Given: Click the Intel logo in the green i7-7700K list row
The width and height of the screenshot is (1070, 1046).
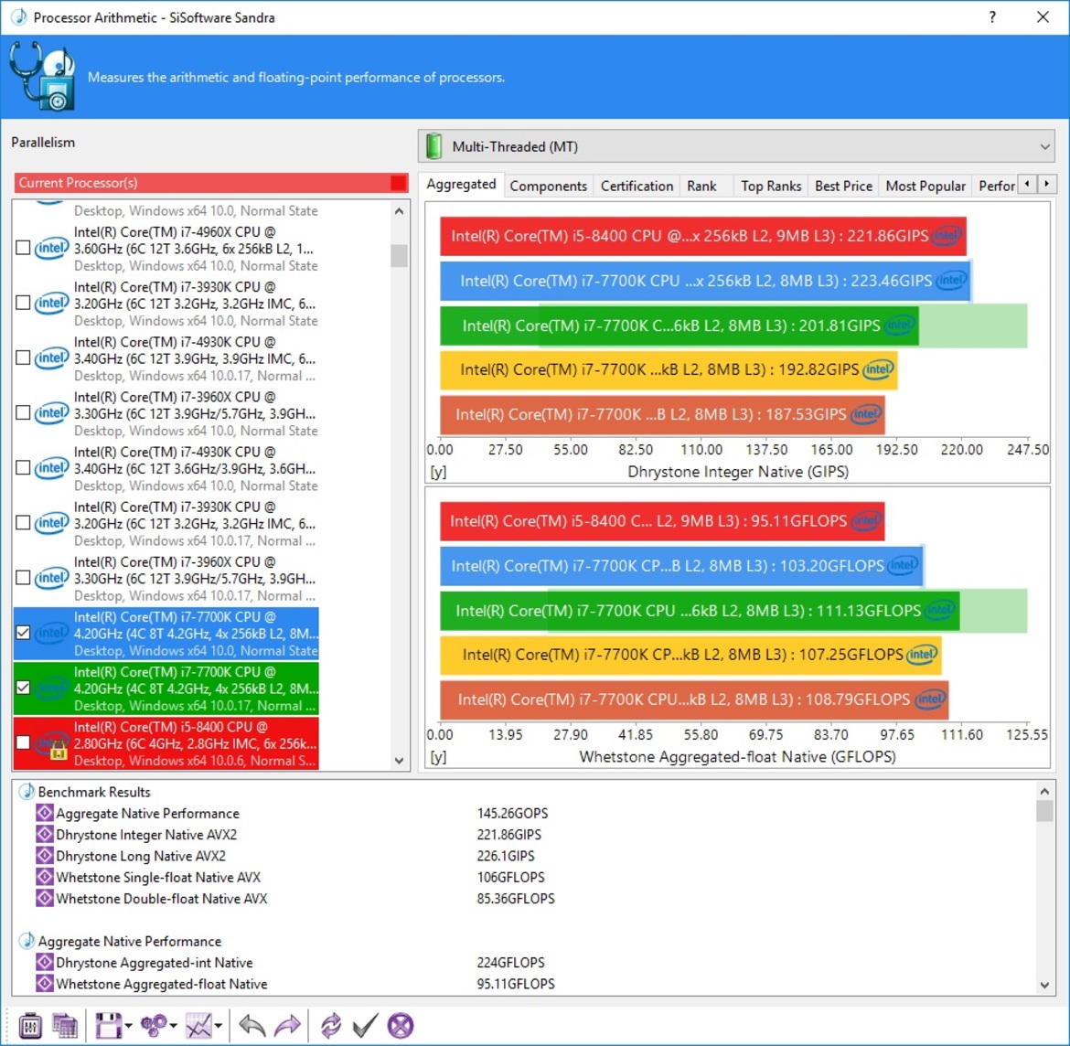Looking at the screenshot, I should point(52,688).
